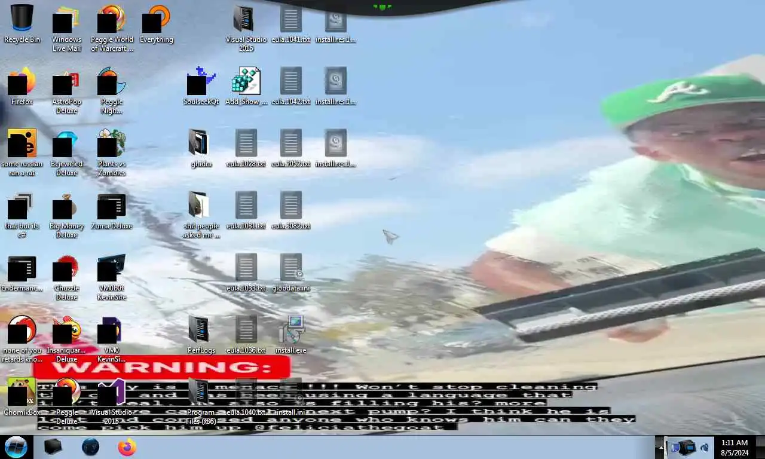Select the eula.1036.txt file

(x=246, y=335)
